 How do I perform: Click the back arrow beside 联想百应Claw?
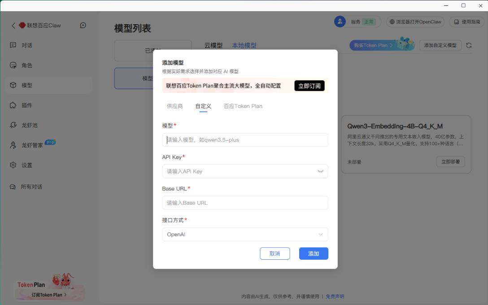pyautogui.click(x=13, y=26)
